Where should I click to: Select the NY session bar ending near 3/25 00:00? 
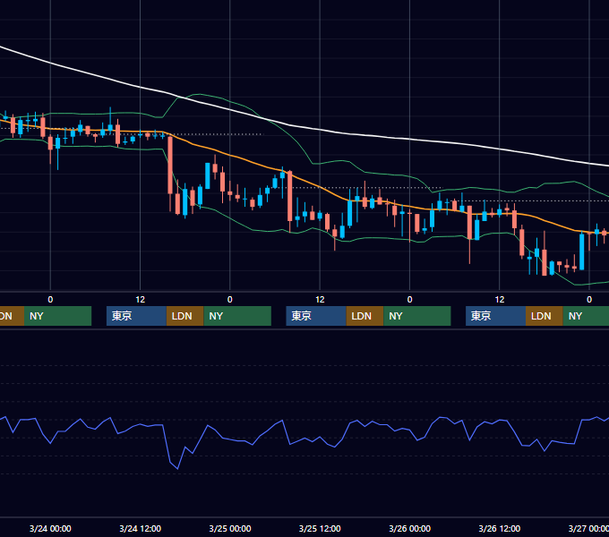point(237,316)
